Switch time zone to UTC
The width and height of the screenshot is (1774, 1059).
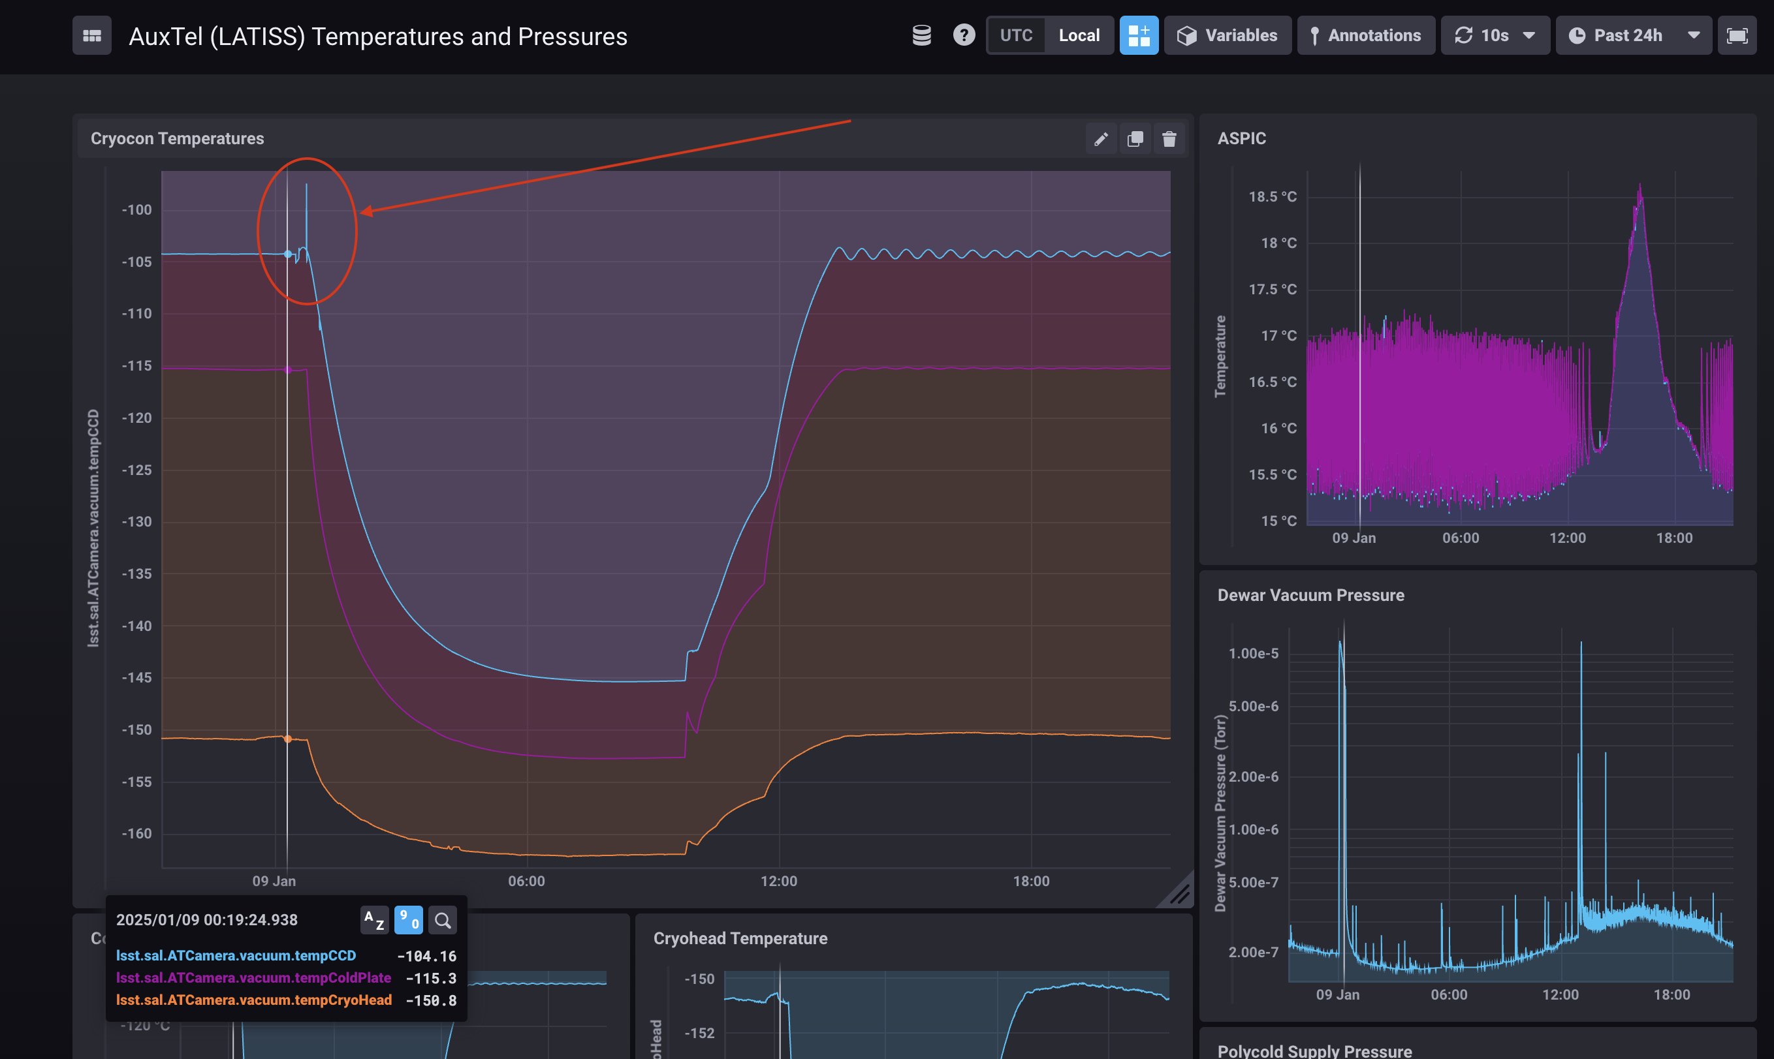point(1015,36)
